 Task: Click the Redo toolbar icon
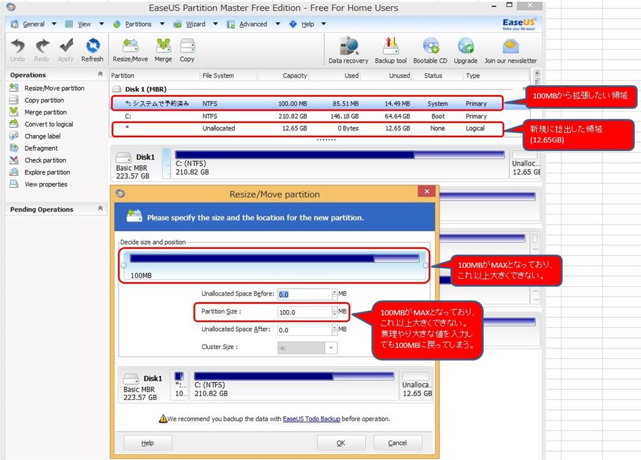click(x=42, y=49)
